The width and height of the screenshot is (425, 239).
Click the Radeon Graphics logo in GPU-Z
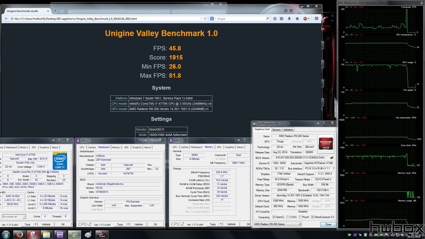click(326, 143)
